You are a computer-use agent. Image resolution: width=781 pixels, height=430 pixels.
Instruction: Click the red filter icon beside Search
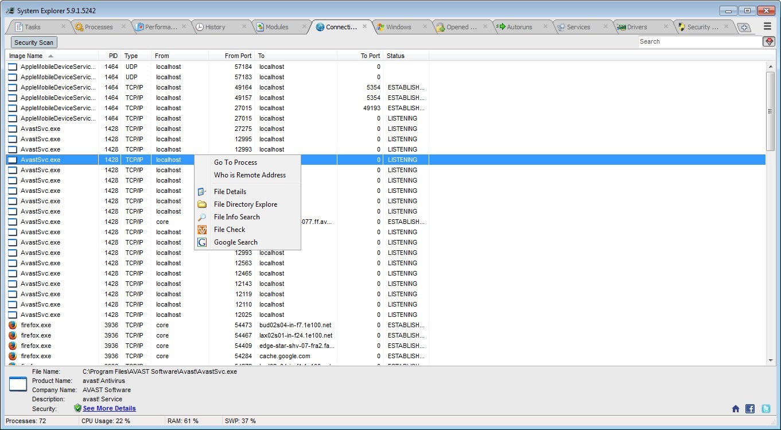768,41
